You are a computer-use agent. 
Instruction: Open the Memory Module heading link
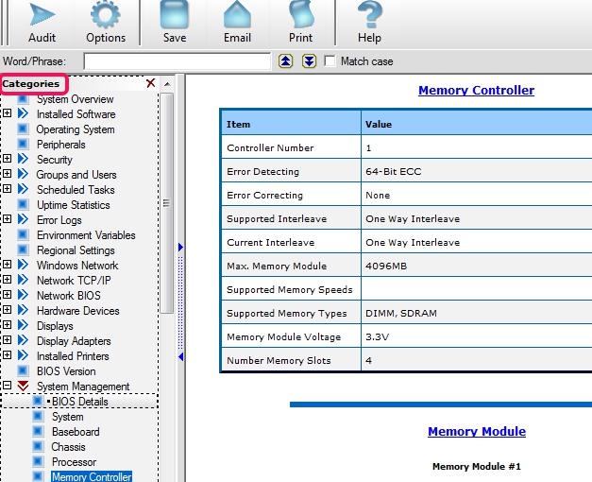[476, 432]
